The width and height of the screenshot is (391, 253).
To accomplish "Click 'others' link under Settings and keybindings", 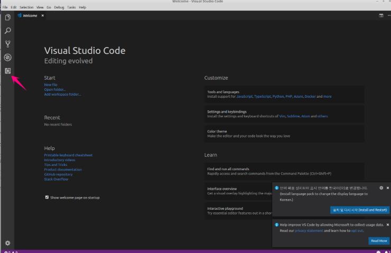I will coord(323,116).
